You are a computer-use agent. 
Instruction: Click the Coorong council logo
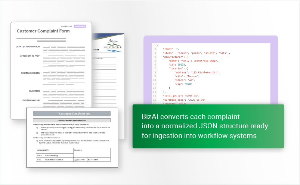pyautogui.click(x=114, y=44)
